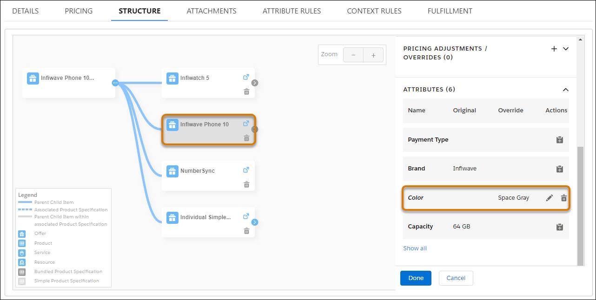Image resolution: width=596 pixels, height=300 pixels.
Task: Click the Service legend icon
Action: point(22,253)
